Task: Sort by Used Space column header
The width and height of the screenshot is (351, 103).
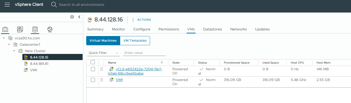Action: click(270, 63)
